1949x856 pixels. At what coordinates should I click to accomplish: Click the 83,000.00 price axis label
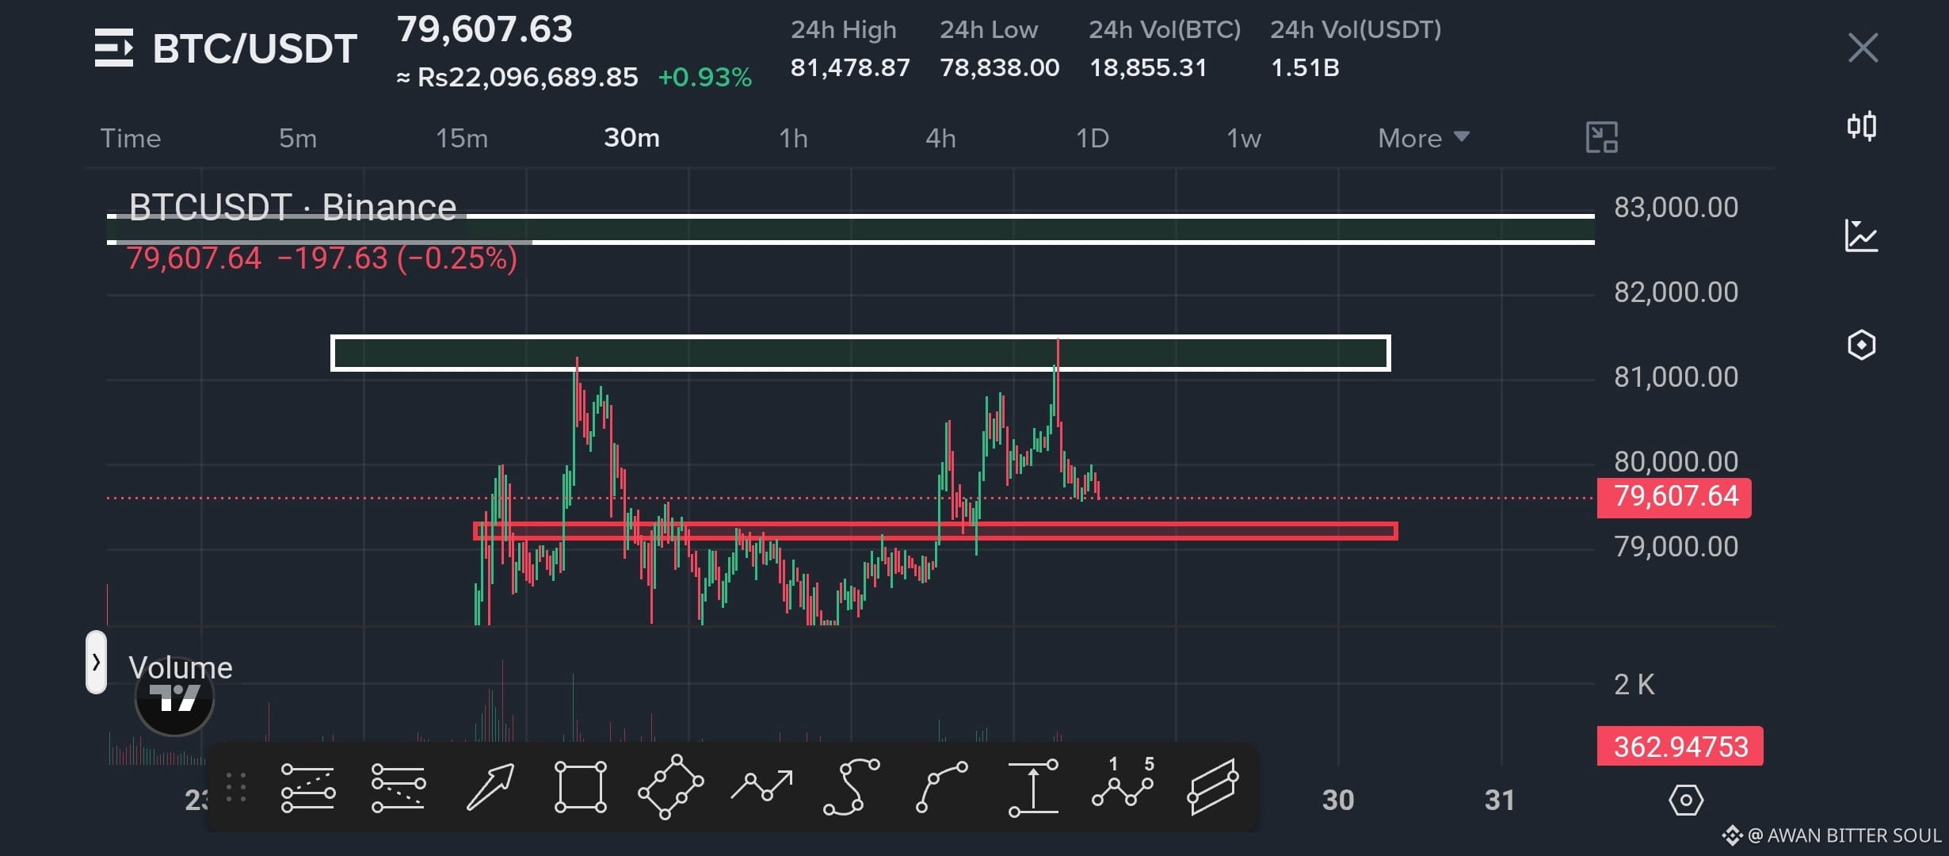point(1676,208)
